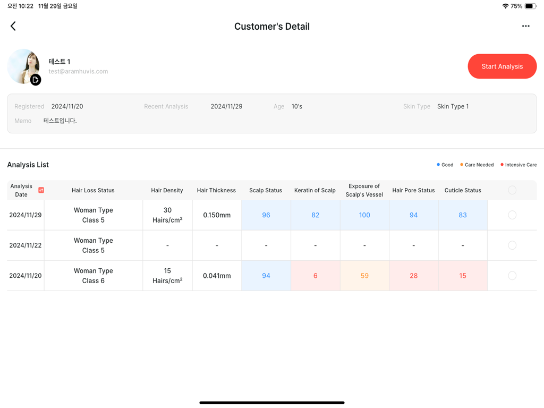Viewport: 544px width, 408px height.
Task: Select the 2024/11/29 analysis row circle
Action: [512, 215]
